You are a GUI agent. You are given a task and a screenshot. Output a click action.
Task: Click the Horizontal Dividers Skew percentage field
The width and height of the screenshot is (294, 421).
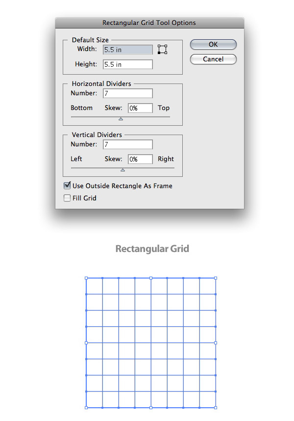click(140, 108)
